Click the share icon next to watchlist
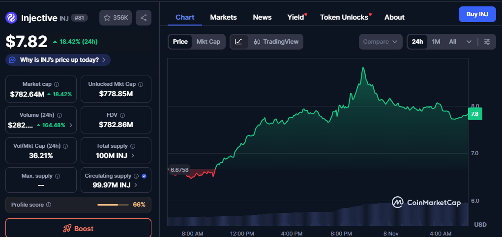 click(144, 18)
